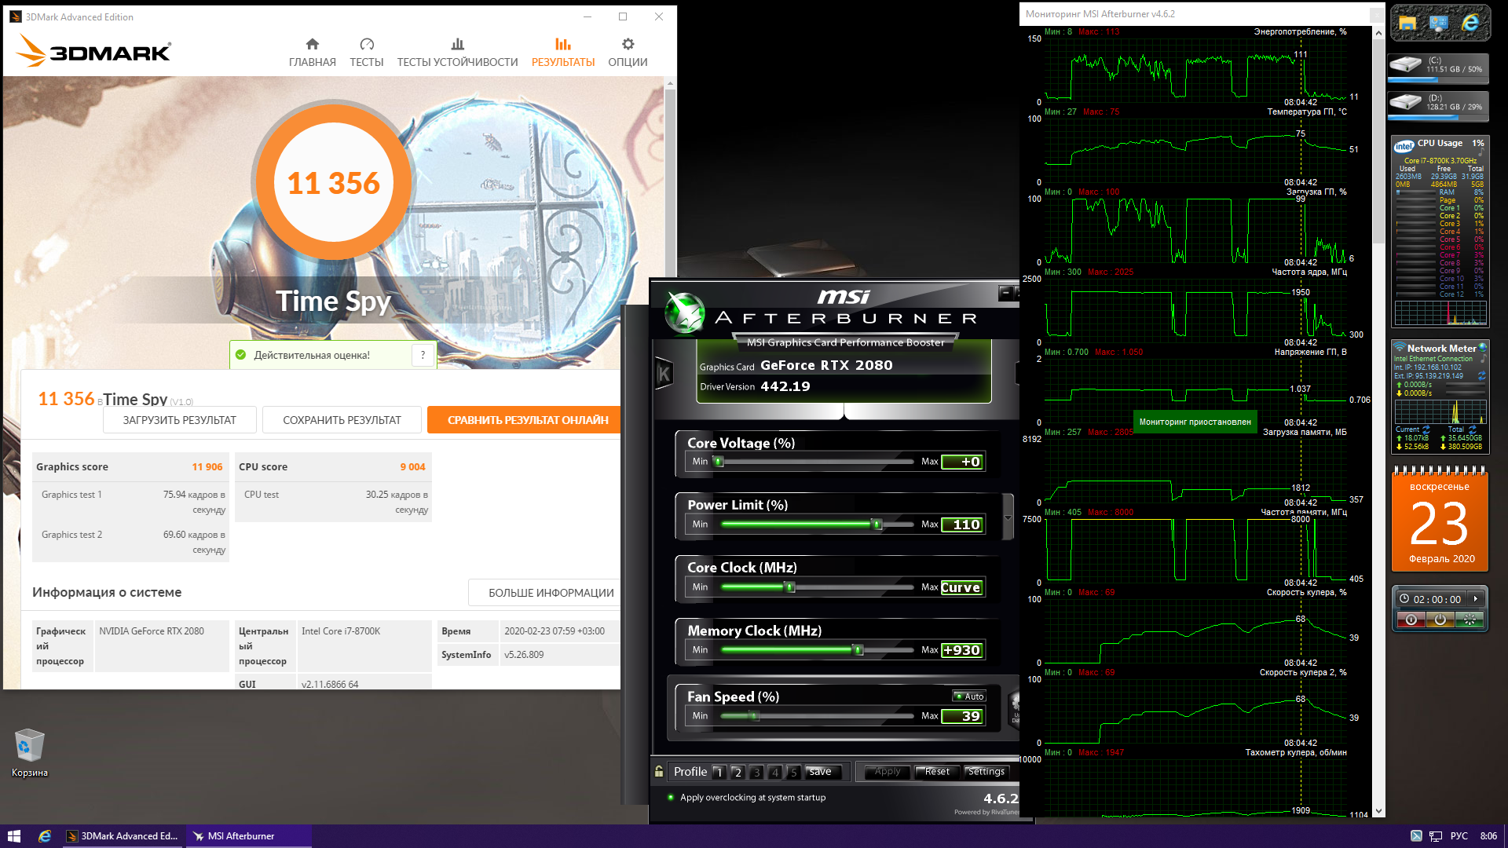Click the Afterburner Reset button
1508x848 pixels.
(936, 772)
